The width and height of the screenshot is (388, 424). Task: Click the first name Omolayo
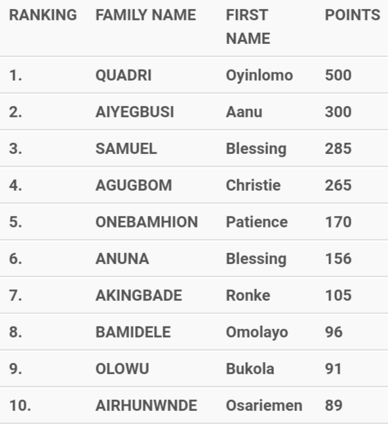click(x=257, y=333)
